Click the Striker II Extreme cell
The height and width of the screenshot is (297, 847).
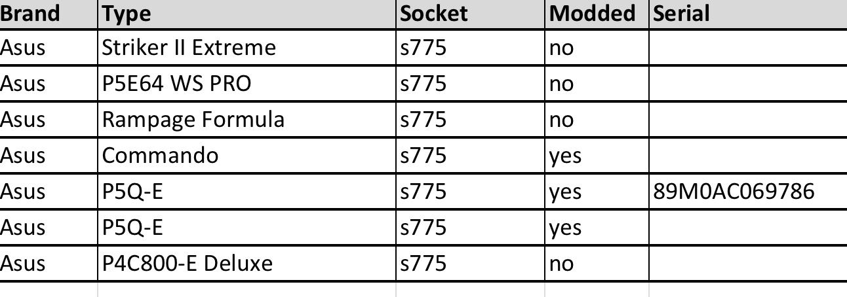point(247,48)
